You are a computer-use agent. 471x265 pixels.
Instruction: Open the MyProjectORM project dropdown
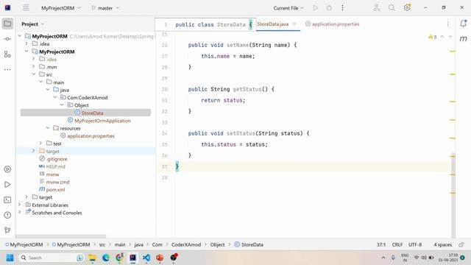coord(61,8)
